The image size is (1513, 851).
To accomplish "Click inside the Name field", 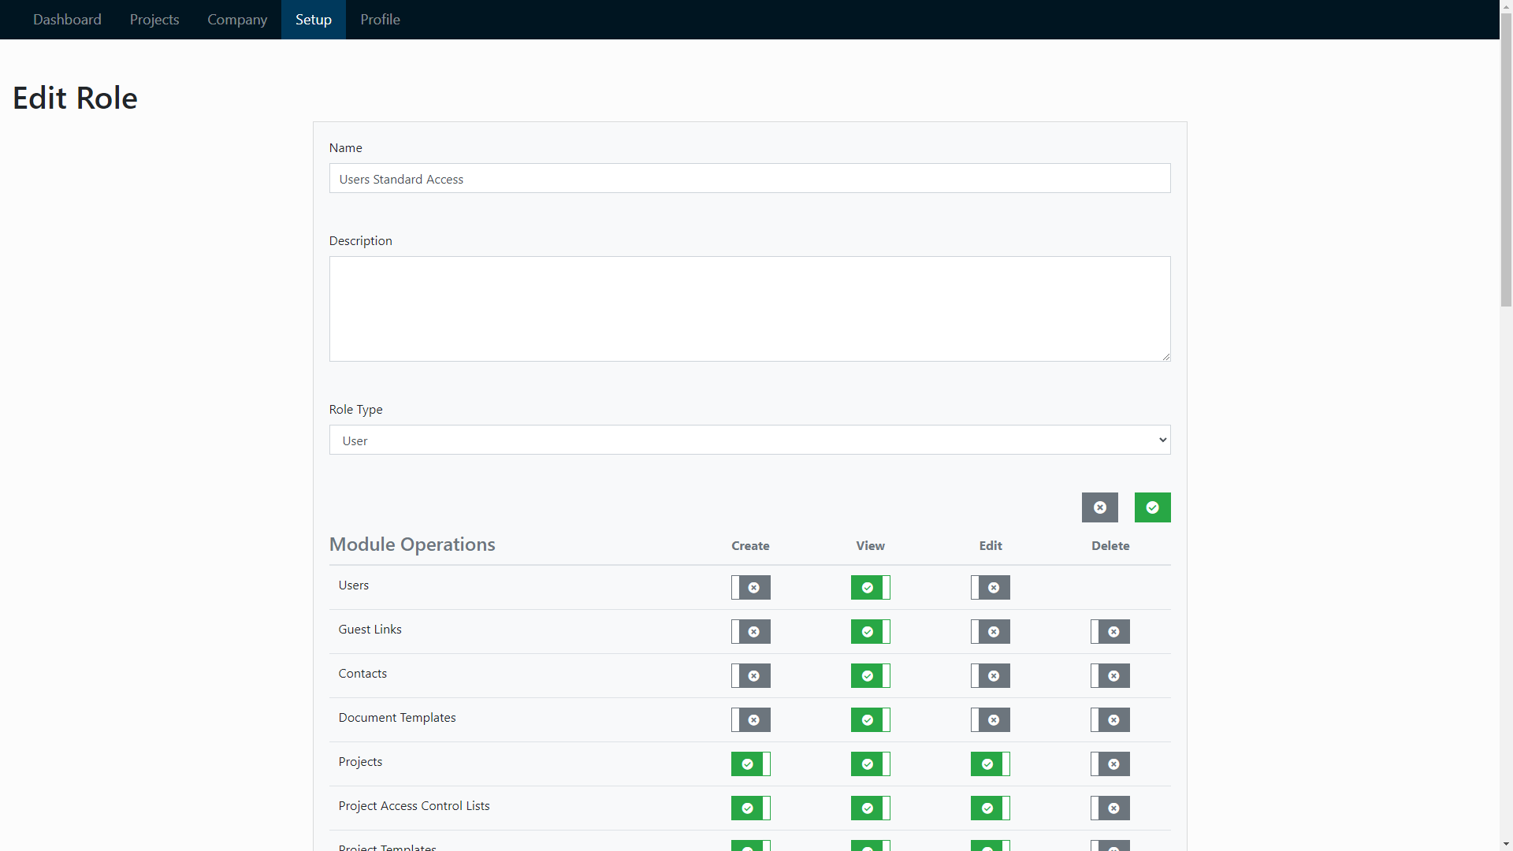I will tap(749, 178).
